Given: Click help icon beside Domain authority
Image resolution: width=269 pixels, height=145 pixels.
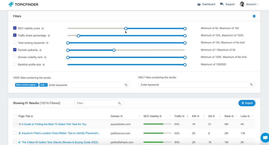Looking at the screenshot, I should (40, 50).
